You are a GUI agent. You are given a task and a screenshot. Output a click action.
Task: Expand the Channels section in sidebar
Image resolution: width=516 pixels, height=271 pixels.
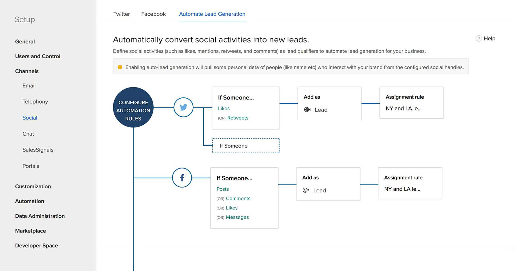point(27,71)
